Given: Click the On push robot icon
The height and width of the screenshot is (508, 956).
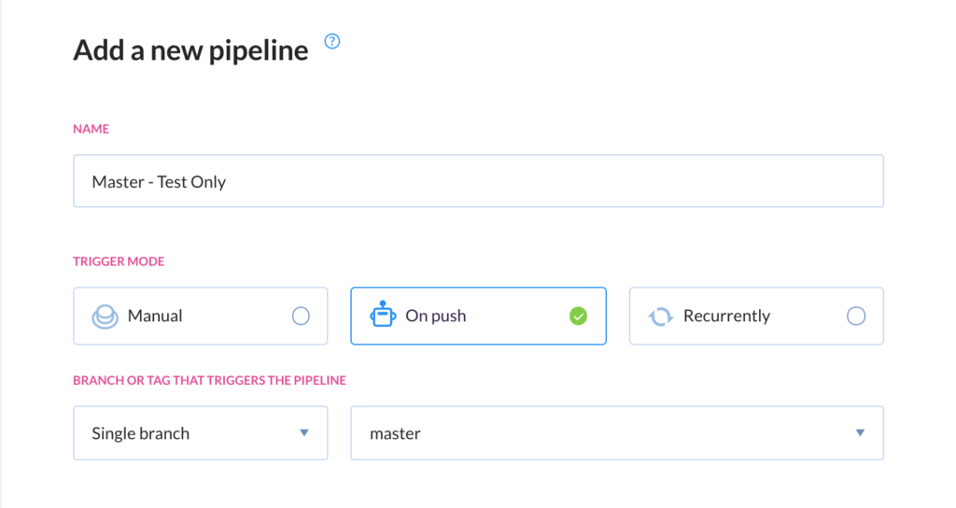Looking at the screenshot, I should (383, 316).
